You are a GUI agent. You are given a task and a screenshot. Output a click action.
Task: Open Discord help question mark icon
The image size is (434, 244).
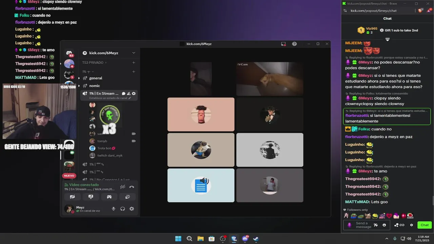click(x=294, y=44)
